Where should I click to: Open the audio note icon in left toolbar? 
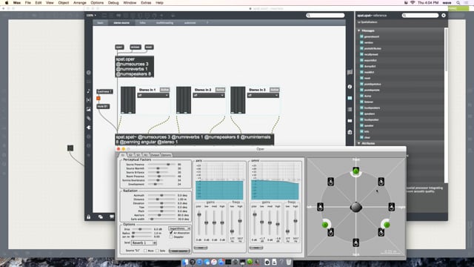pyautogui.click(x=89, y=90)
